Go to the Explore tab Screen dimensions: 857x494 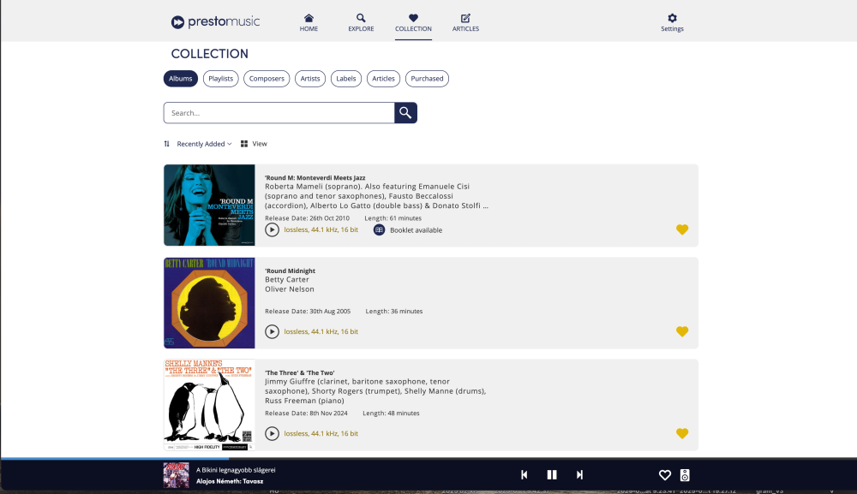(361, 22)
